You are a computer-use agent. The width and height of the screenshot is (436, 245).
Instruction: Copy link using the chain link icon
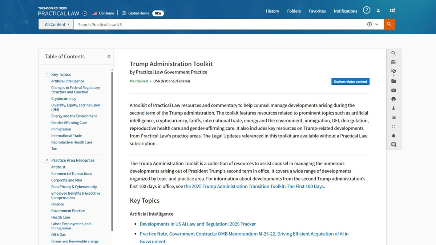coord(393,117)
